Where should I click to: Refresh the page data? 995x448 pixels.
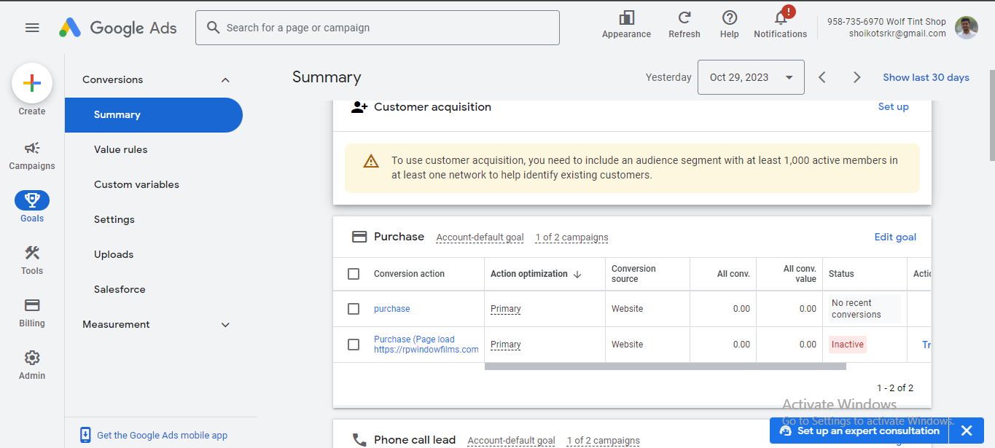(684, 17)
